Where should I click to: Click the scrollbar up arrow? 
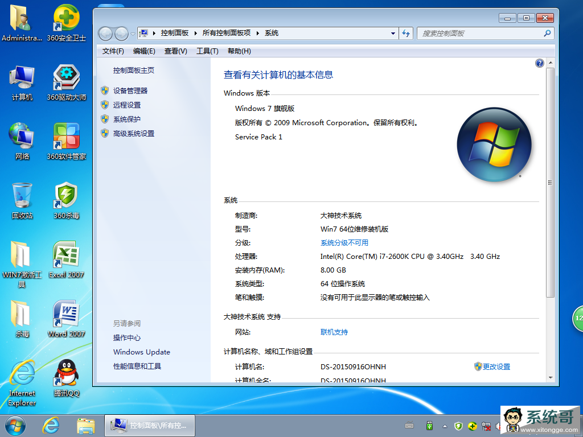pos(551,63)
